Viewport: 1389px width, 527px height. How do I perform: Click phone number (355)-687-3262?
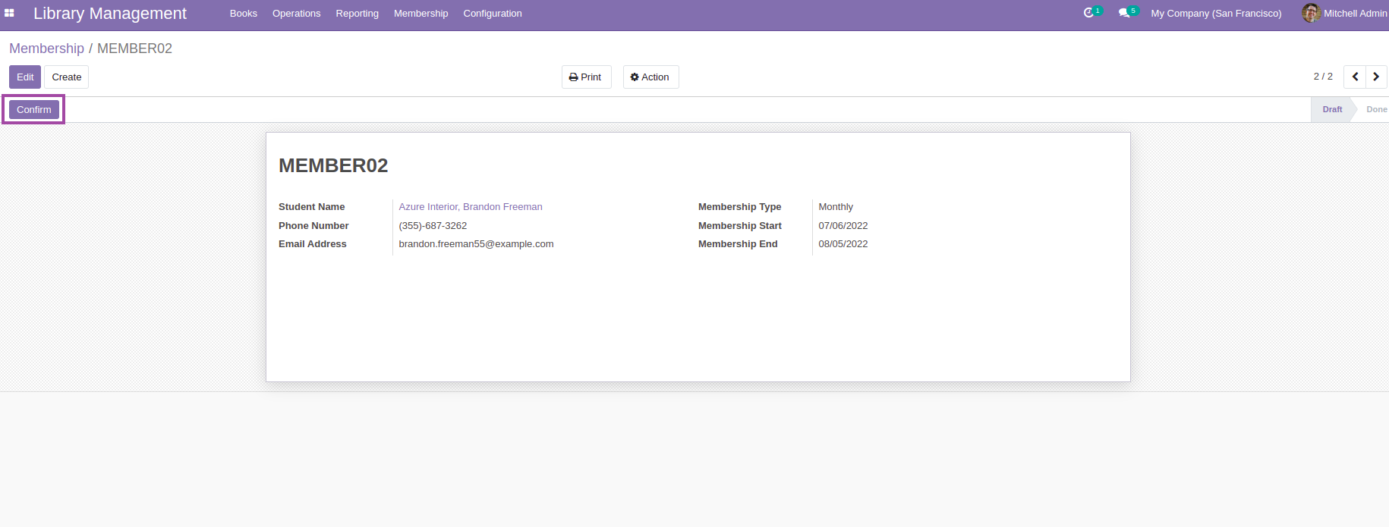(433, 225)
